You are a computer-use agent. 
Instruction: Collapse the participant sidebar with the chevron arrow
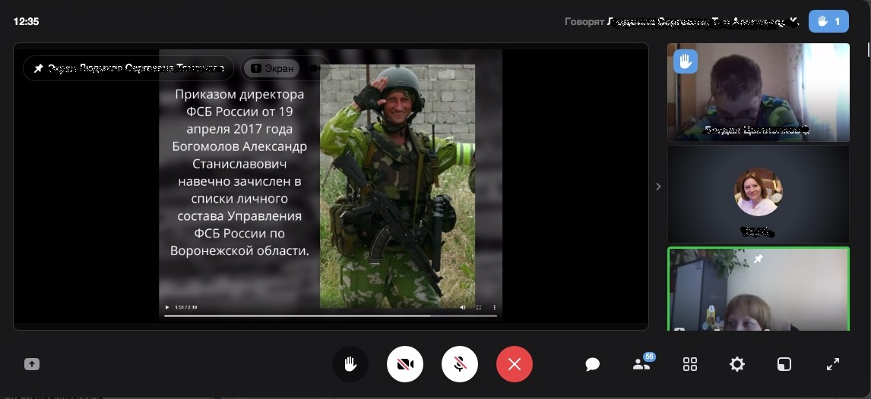click(x=658, y=187)
